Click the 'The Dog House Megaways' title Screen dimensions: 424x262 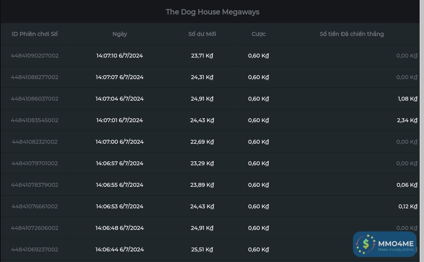pos(212,12)
